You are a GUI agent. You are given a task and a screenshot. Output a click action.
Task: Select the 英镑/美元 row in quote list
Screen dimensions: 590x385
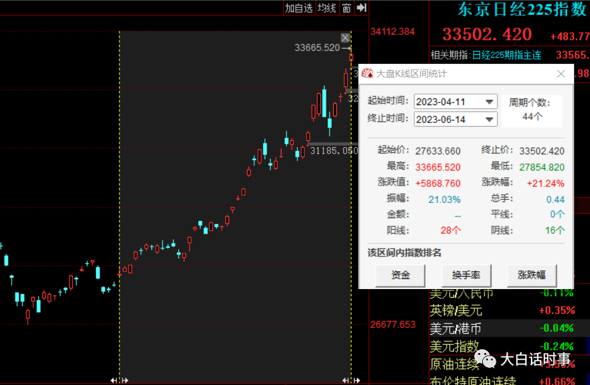(x=509, y=311)
